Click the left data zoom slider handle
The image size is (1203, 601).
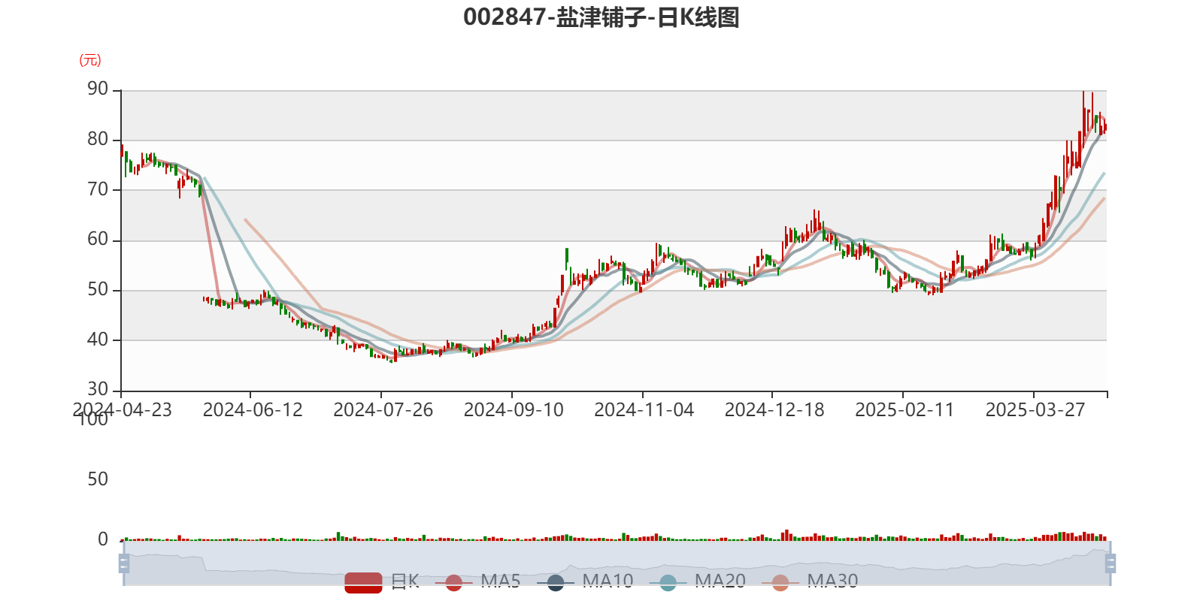pos(124,563)
